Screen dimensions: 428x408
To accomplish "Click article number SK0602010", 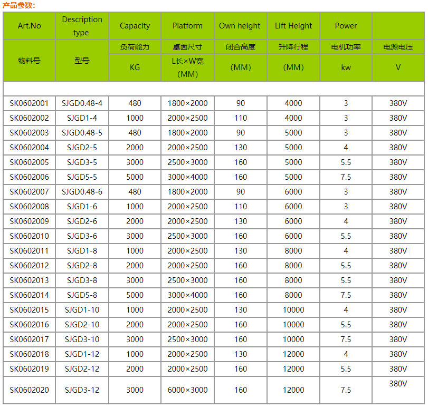I will point(29,236).
